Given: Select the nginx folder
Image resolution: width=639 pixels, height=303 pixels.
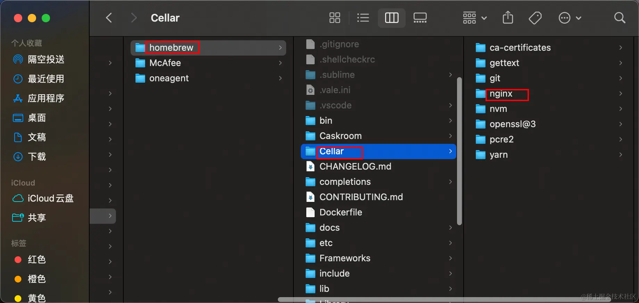Looking at the screenshot, I should (x=501, y=94).
